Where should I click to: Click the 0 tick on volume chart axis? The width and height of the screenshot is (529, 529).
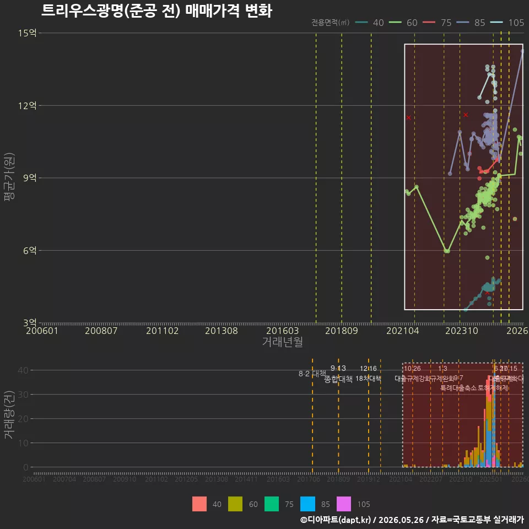tap(26, 467)
